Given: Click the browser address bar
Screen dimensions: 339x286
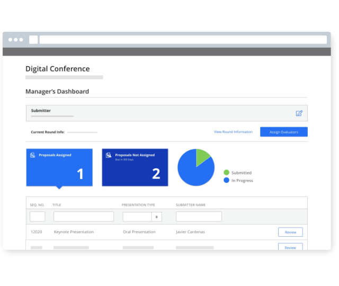Looking at the screenshot, I should [x=183, y=40].
